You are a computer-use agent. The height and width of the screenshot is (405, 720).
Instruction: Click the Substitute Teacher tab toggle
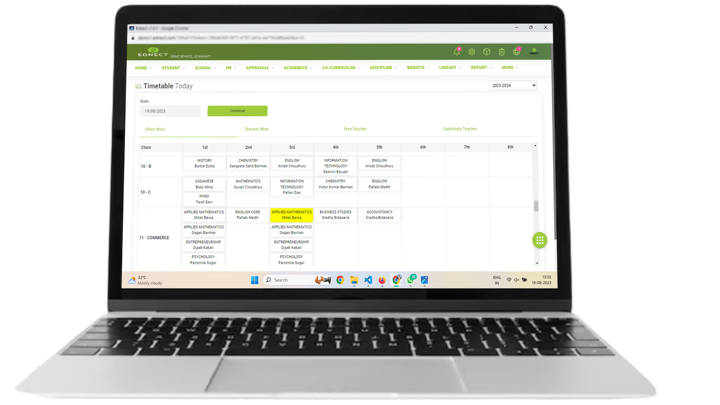pos(460,129)
